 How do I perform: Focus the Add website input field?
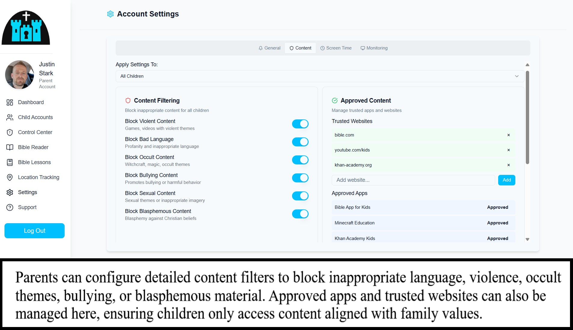click(413, 180)
